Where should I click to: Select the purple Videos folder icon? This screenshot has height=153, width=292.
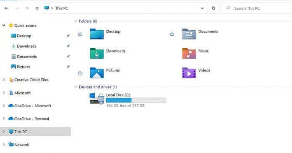(189, 73)
